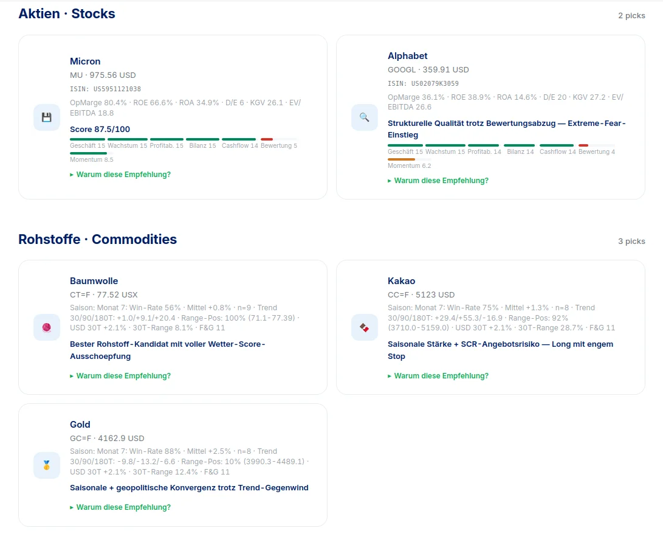Click Micron's Wachstum 15 score bar
The width and height of the screenshot is (663, 553).
click(x=127, y=139)
